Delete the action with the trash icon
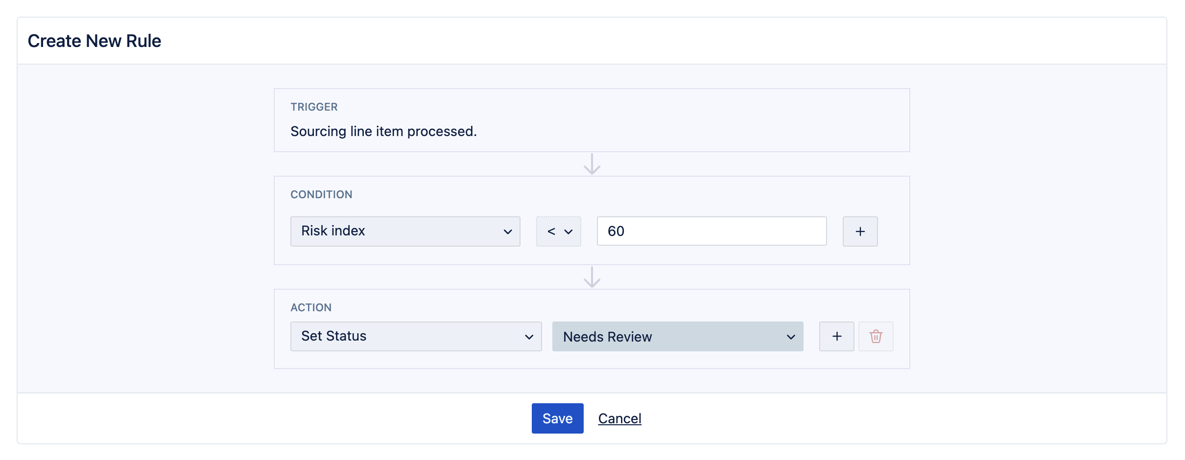The image size is (1185, 460). point(876,336)
